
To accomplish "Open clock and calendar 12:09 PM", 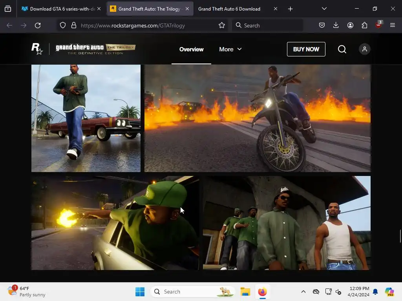I will pyautogui.click(x=358, y=292).
